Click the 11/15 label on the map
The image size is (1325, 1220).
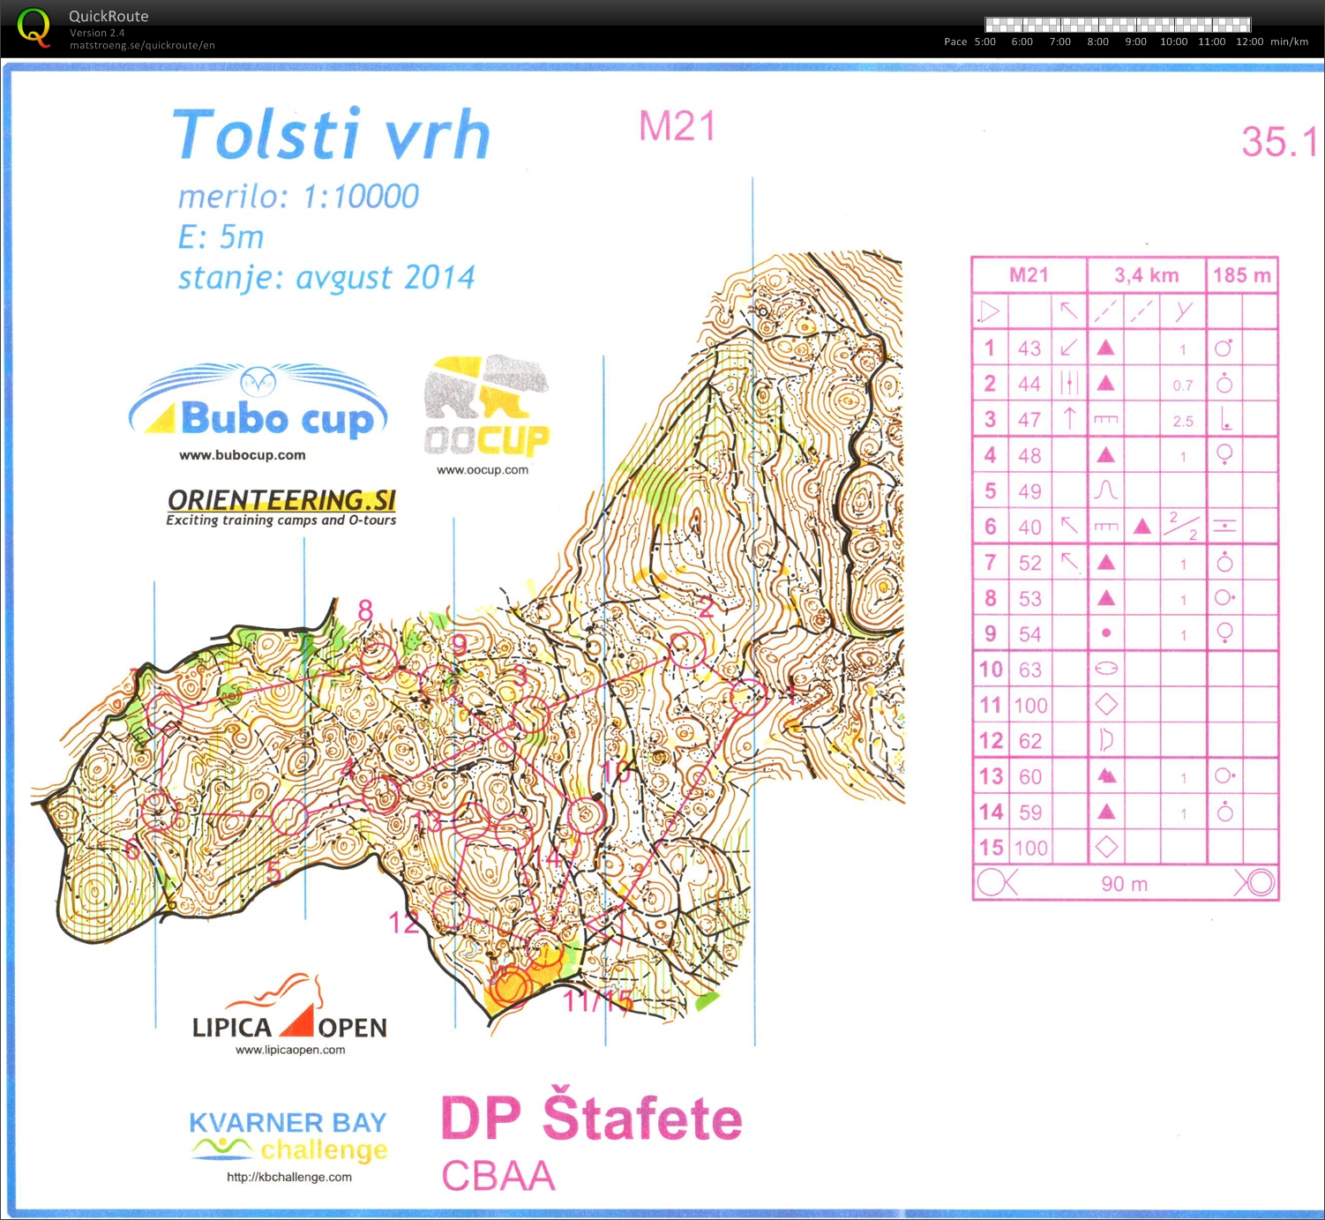click(x=598, y=1000)
